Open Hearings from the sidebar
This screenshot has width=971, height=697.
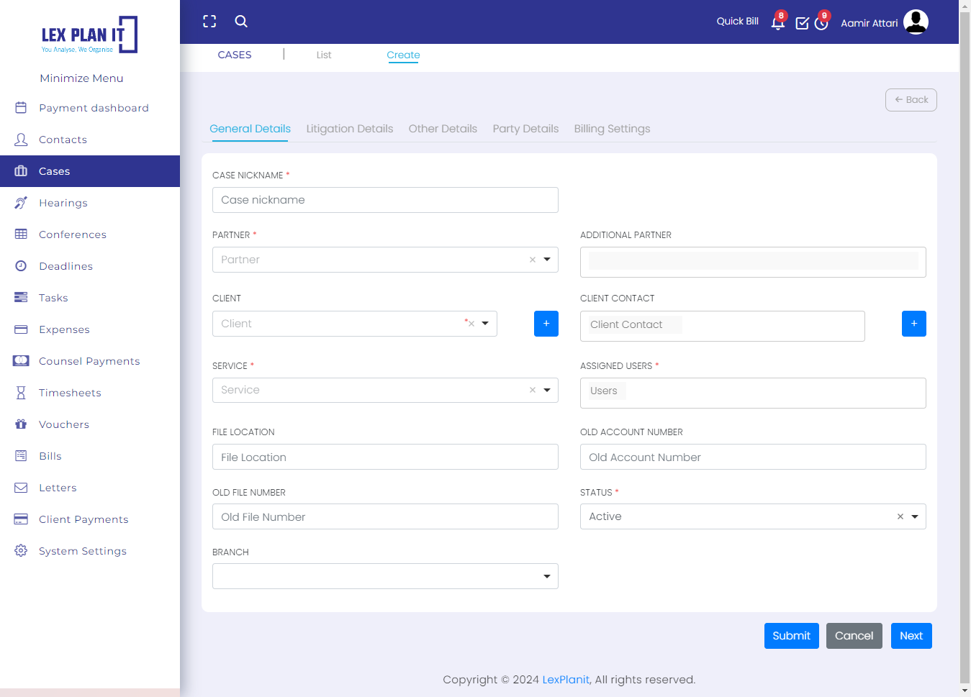(63, 203)
